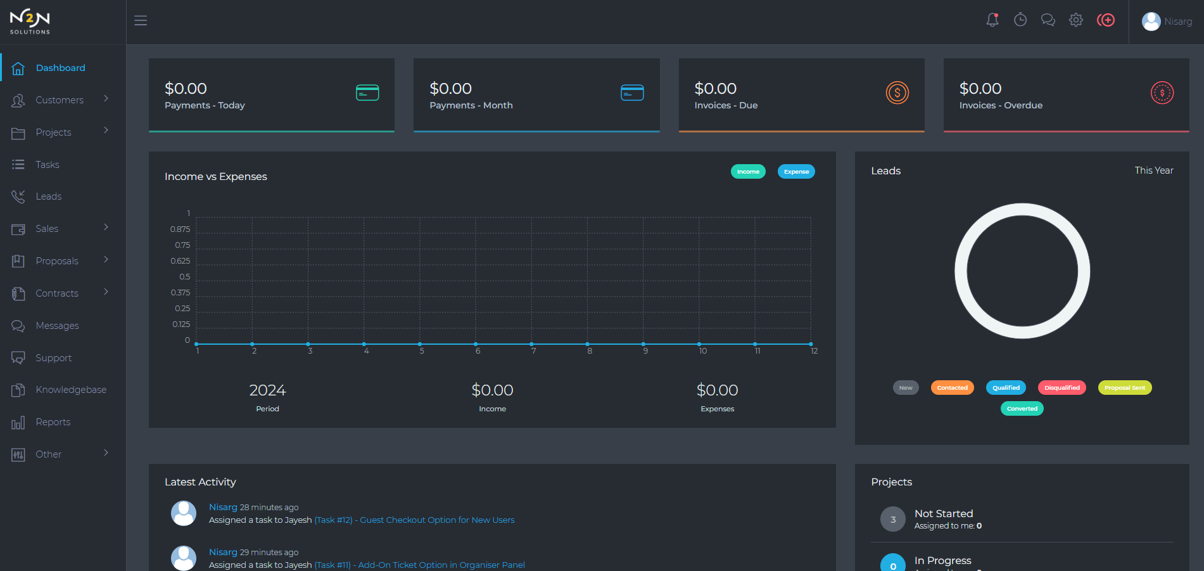Toggle the Qualified leads legend badge
Image resolution: width=1204 pixels, height=571 pixels.
[x=1006, y=388]
